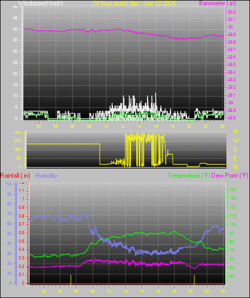The height and width of the screenshot is (298, 250).
Task: Click the 'Rainfall (.in)' label
Action: [x=15, y=176]
